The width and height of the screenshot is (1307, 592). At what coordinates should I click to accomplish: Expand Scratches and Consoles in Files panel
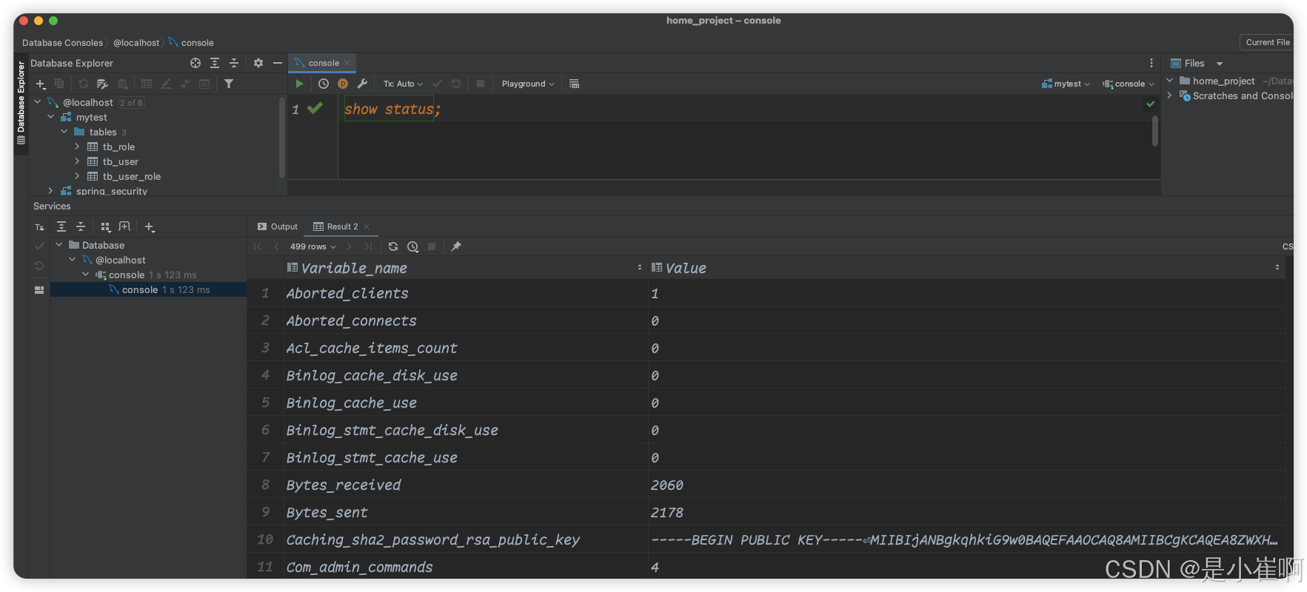[x=1170, y=95]
